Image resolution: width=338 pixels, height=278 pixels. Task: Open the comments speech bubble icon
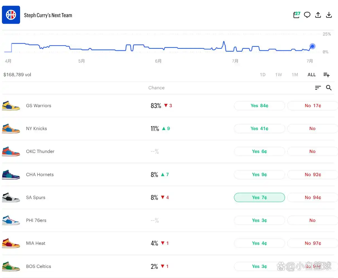pyautogui.click(x=307, y=15)
